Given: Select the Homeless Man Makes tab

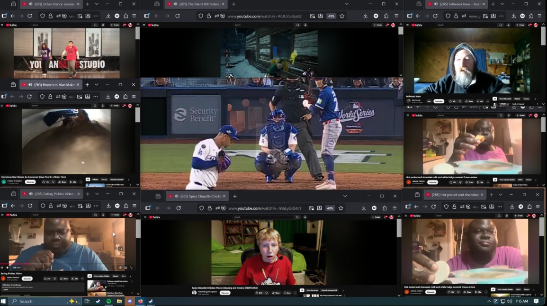Looking at the screenshot, I should [51, 85].
